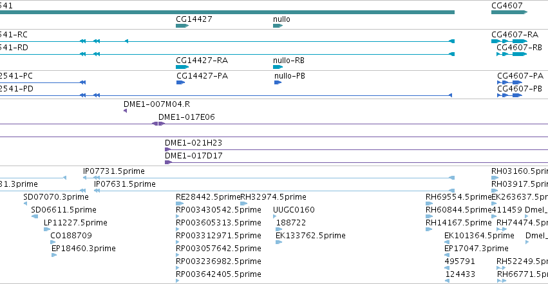Click the CG14427-PA protein glyph
Image resolution: width=548 pixels, height=284 pixels.
[180, 82]
